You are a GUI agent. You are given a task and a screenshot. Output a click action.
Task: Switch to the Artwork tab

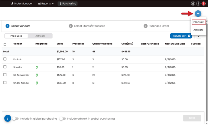[40, 36]
